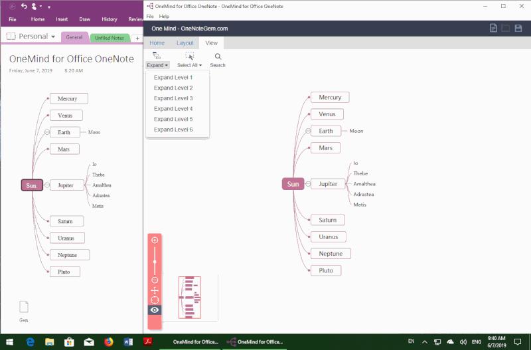
Task: Click the zoom slider handle
Action: click(155, 262)
